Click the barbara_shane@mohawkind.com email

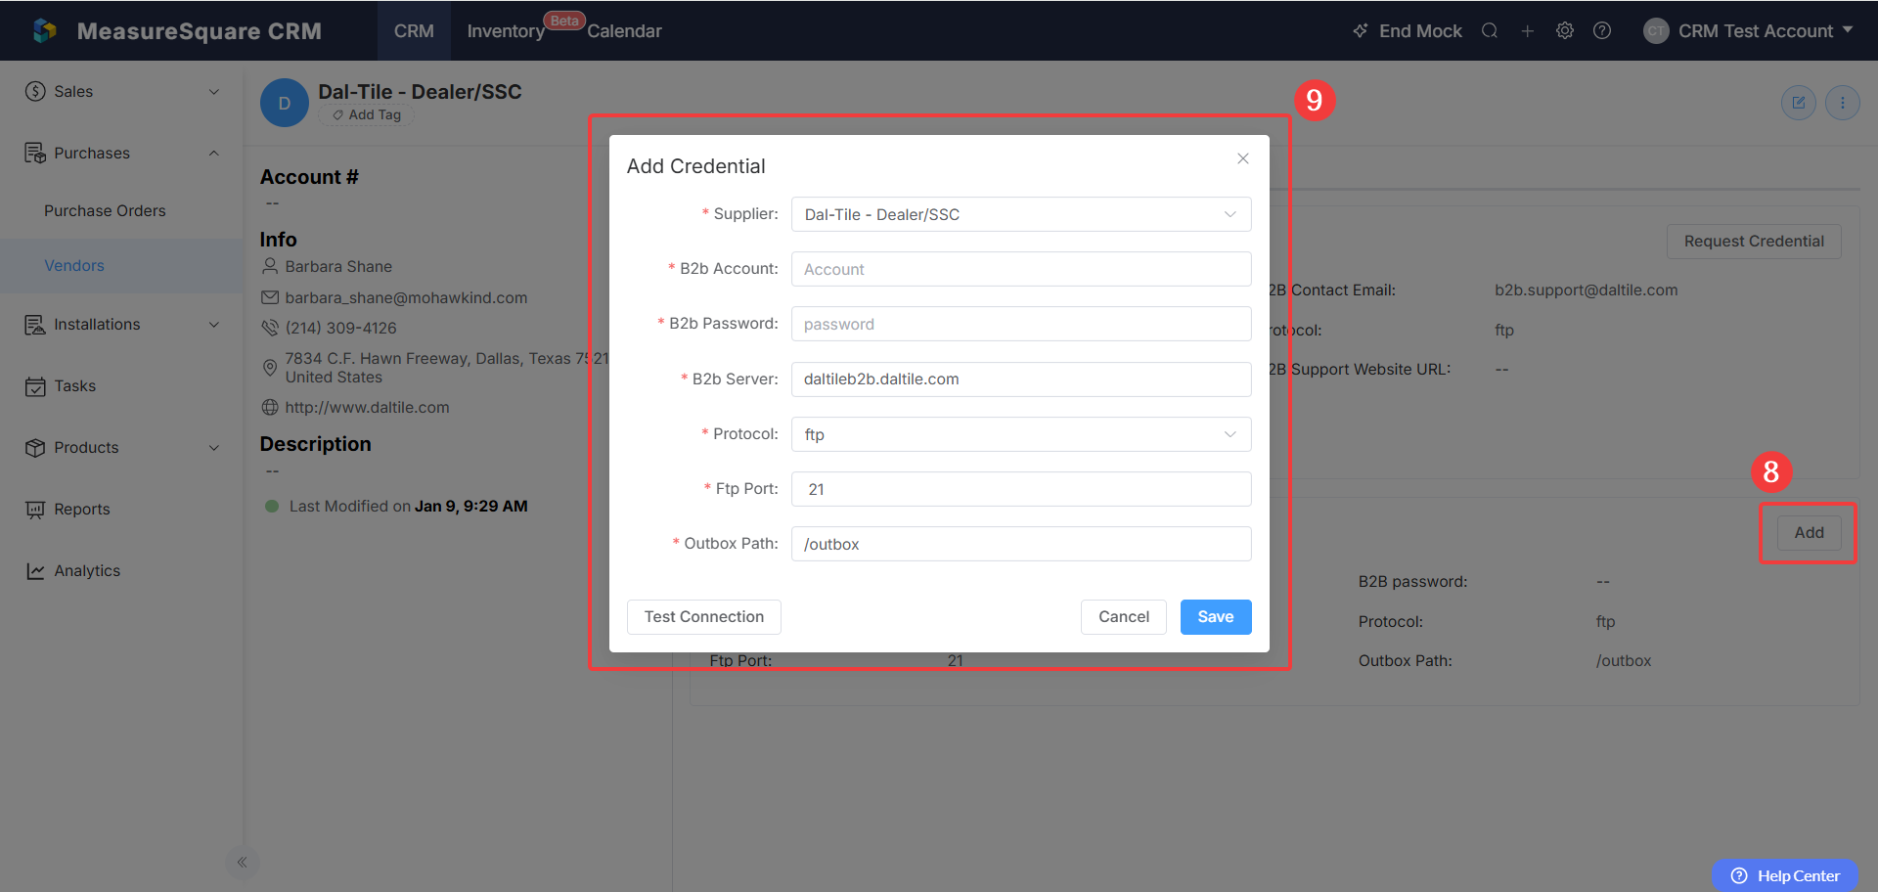[x=406, y=298]
